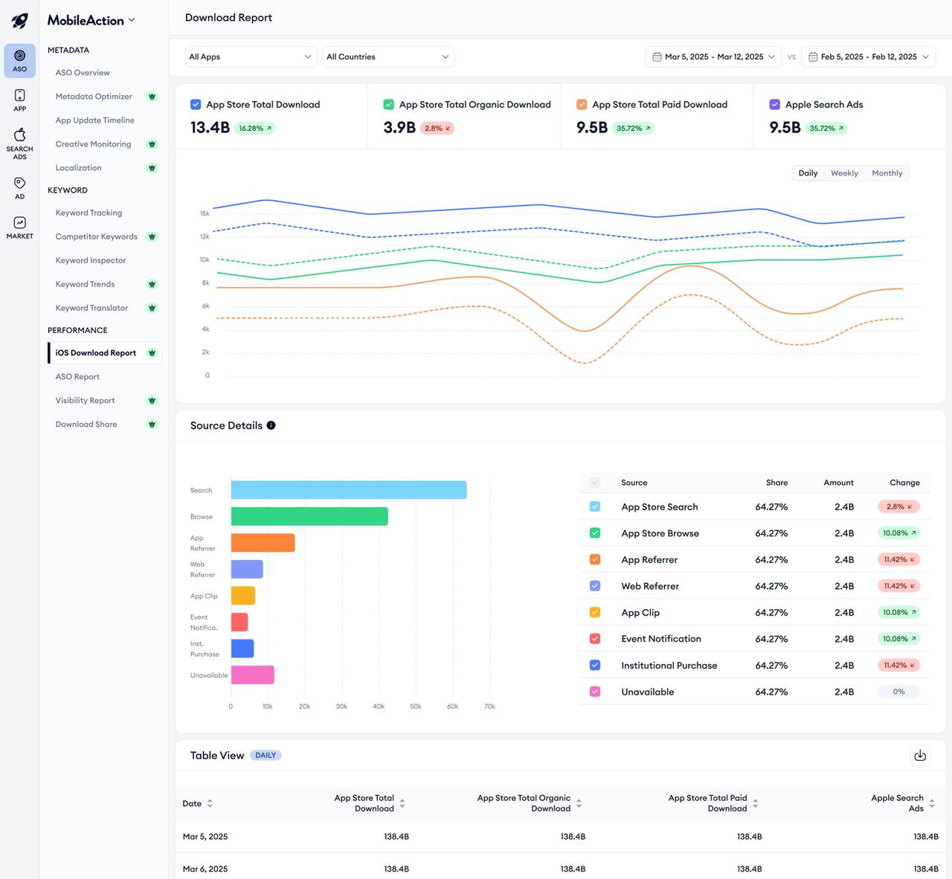Open the All Countries dropdown
This screenshot has height=879, width=952.
(x=388, y=57)
